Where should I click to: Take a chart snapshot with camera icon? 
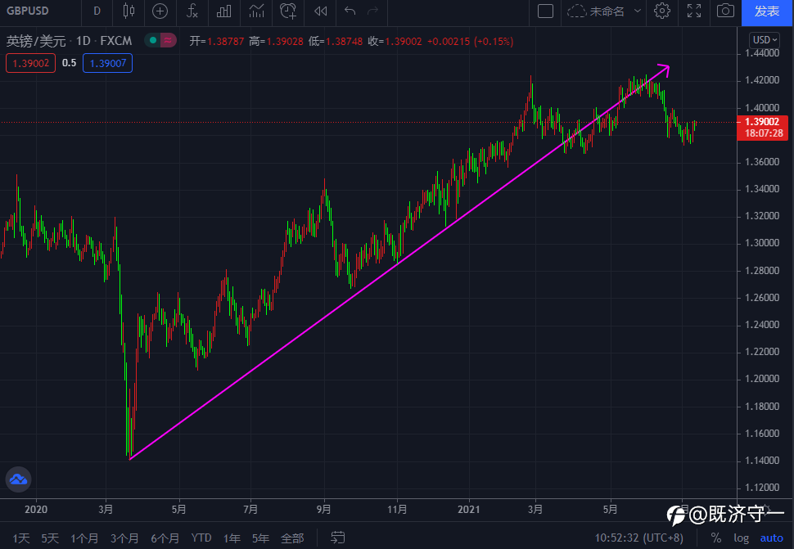(x=725, y=11)
